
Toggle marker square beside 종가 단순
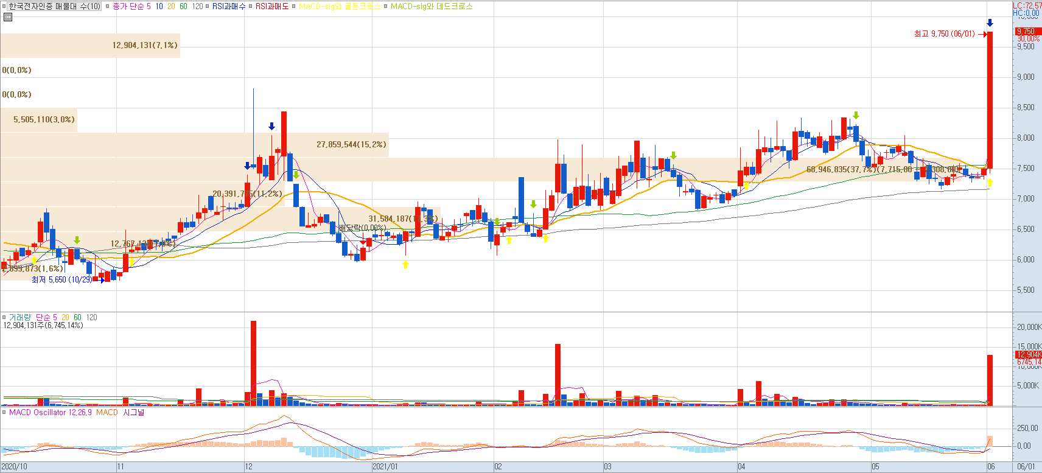coord(108,7)
